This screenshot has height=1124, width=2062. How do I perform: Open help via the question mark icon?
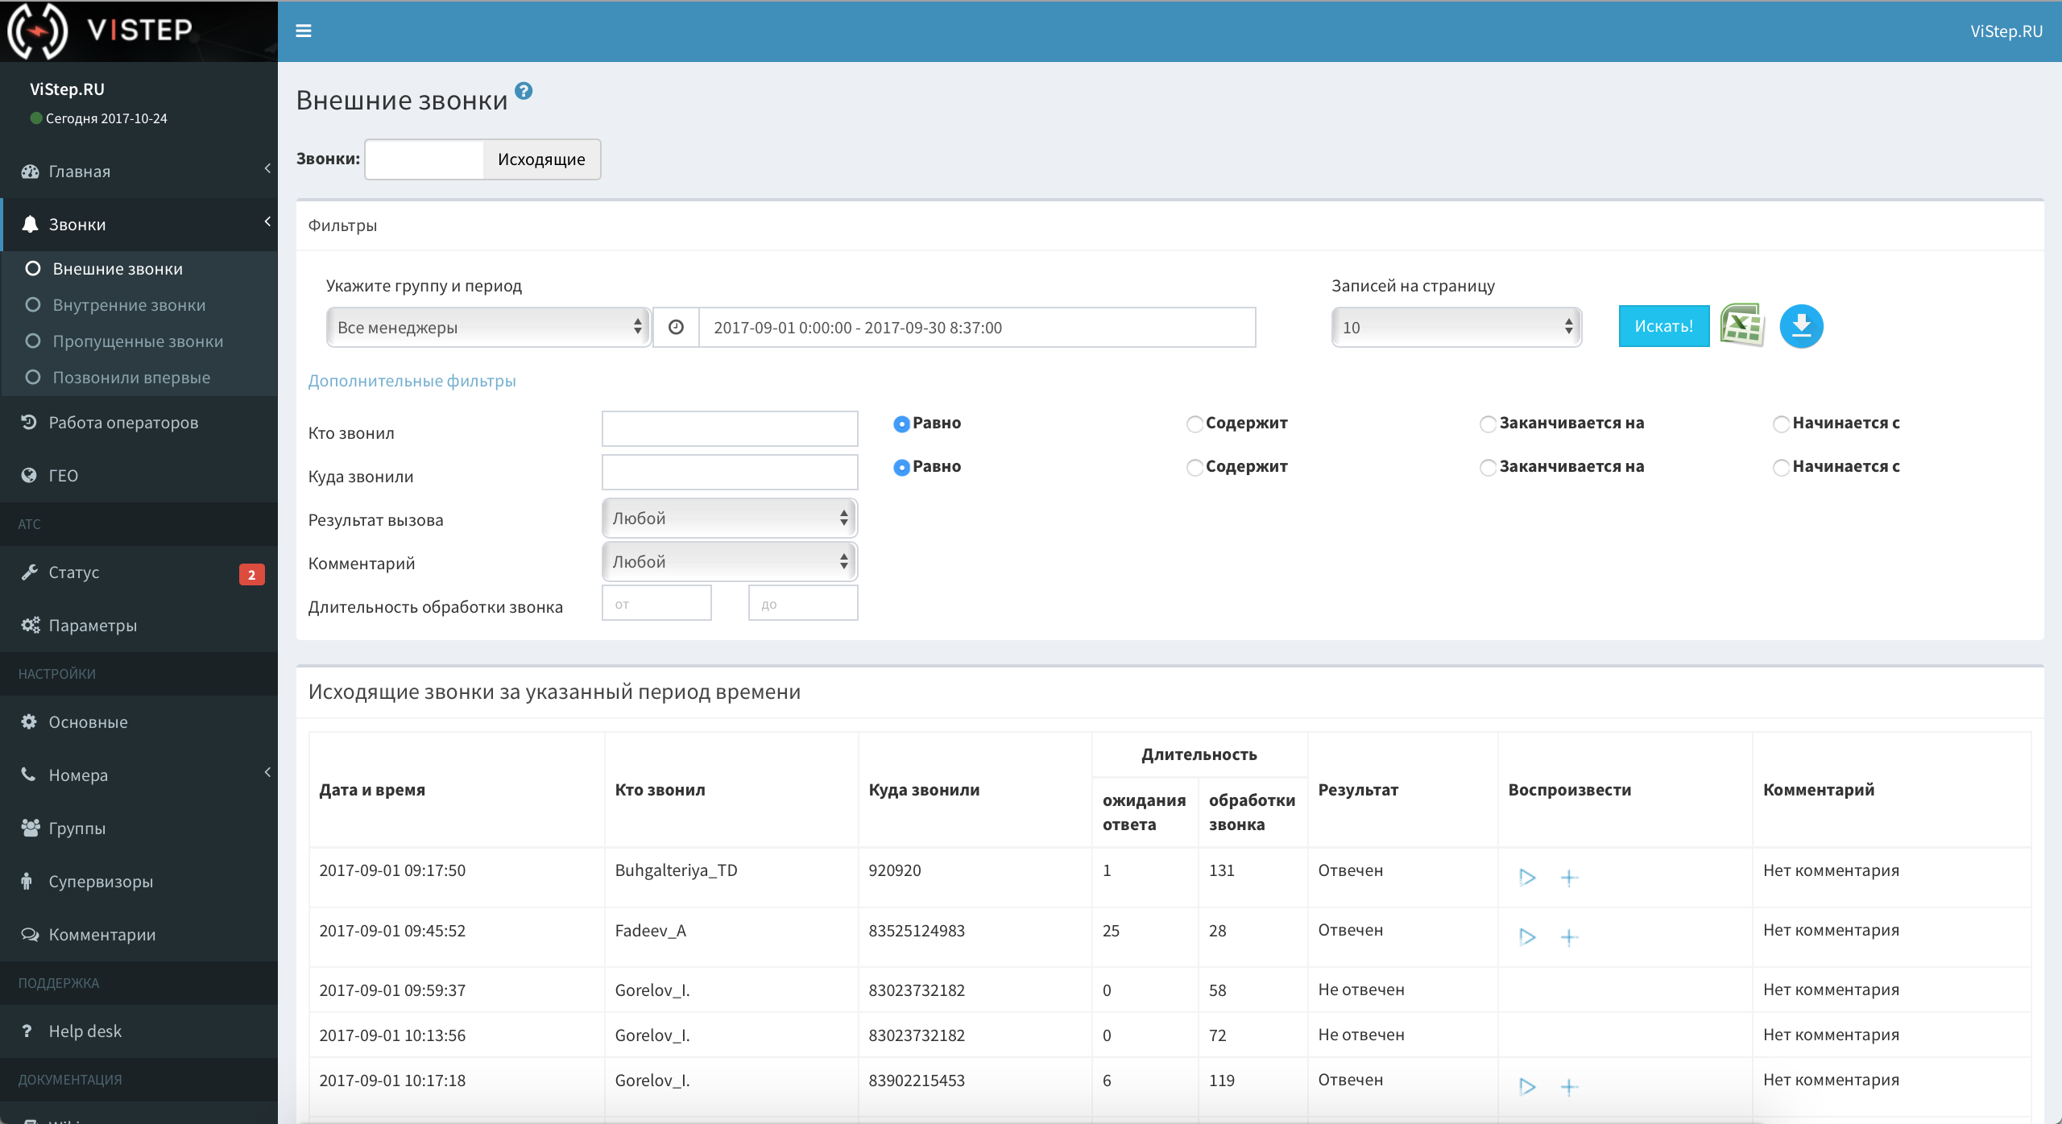(524, 91)
